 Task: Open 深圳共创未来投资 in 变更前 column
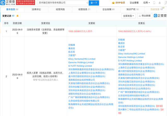point(87,91)
